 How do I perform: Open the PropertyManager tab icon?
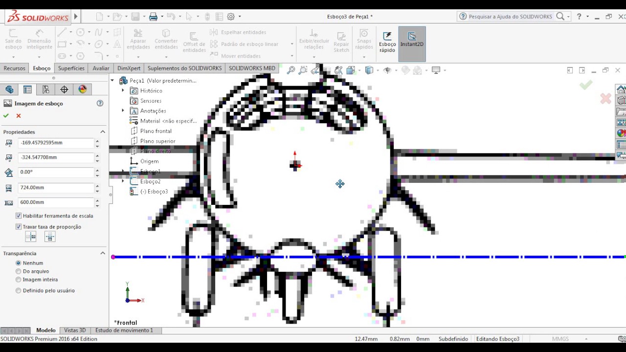27,89
